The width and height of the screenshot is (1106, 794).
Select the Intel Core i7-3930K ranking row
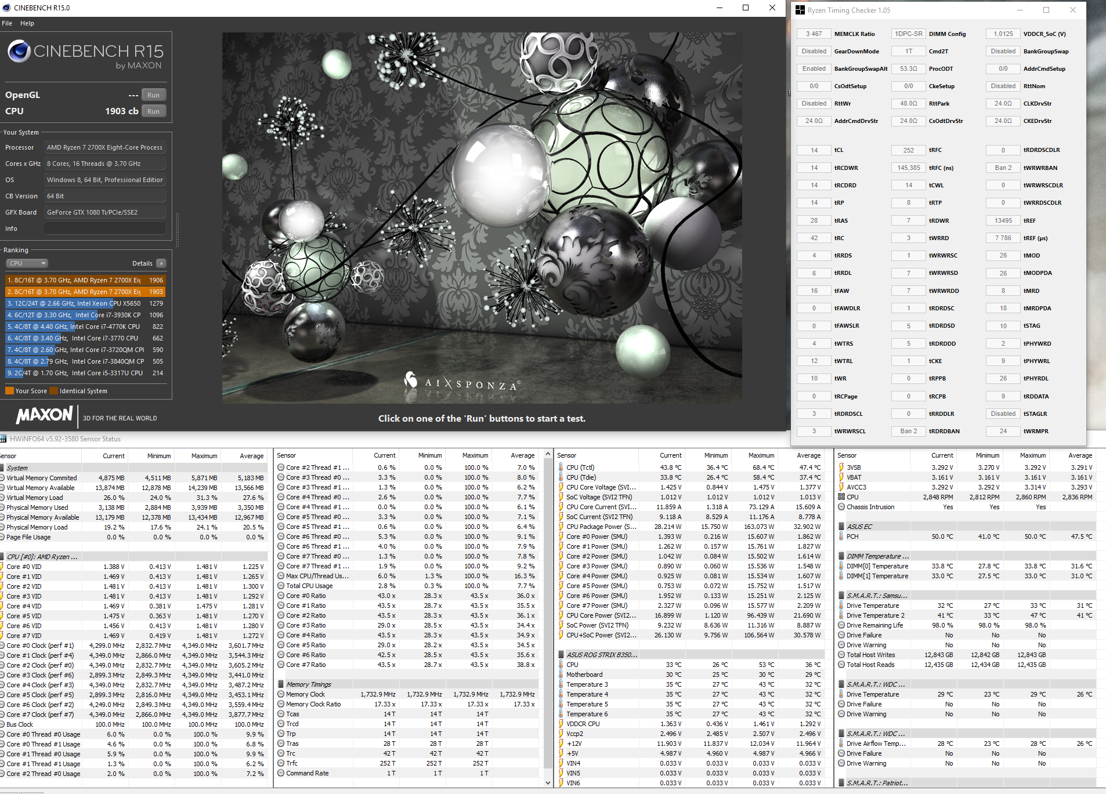[85, 315]
